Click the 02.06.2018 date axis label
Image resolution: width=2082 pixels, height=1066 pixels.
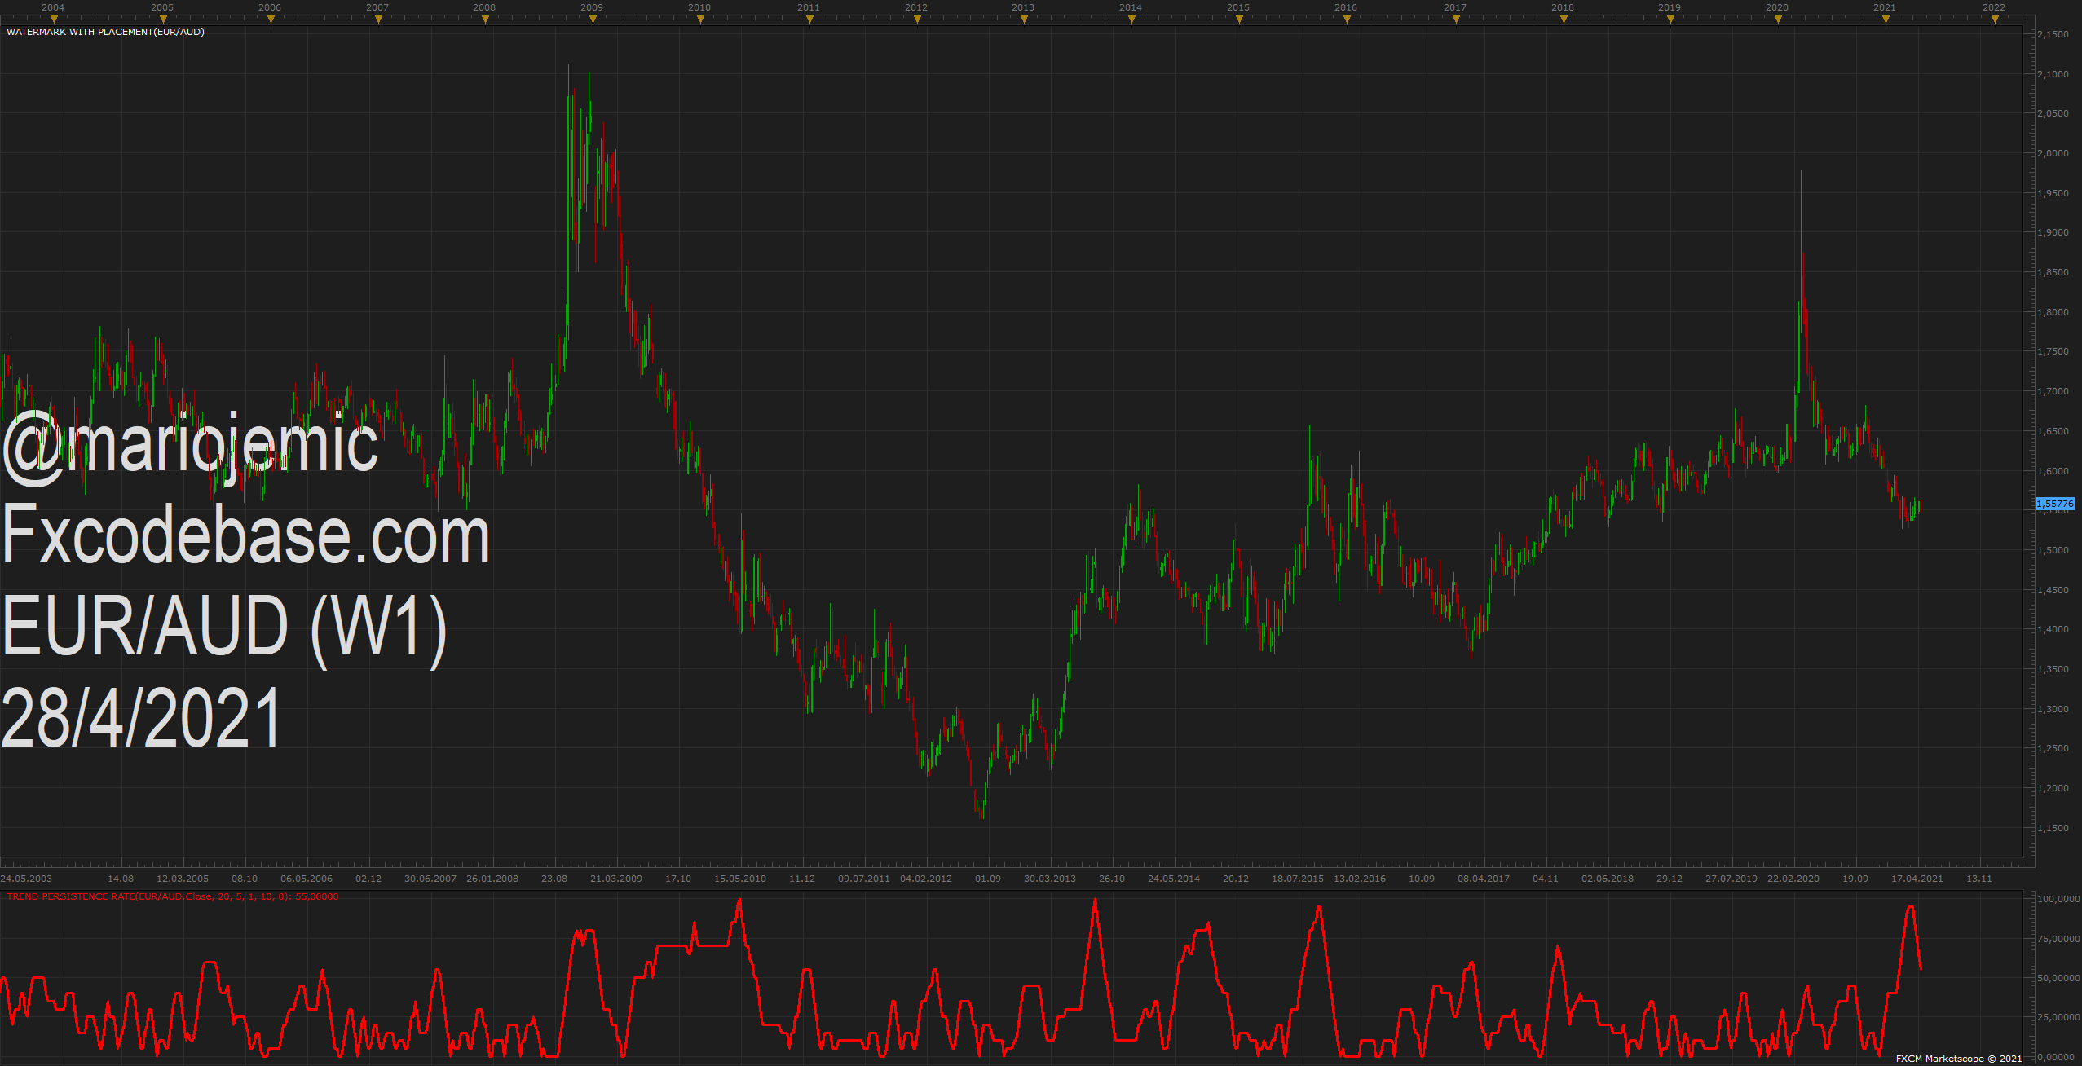point(1608,879)
